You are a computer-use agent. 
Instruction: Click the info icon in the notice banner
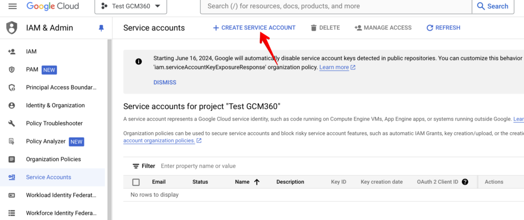(x=139, y=61)
